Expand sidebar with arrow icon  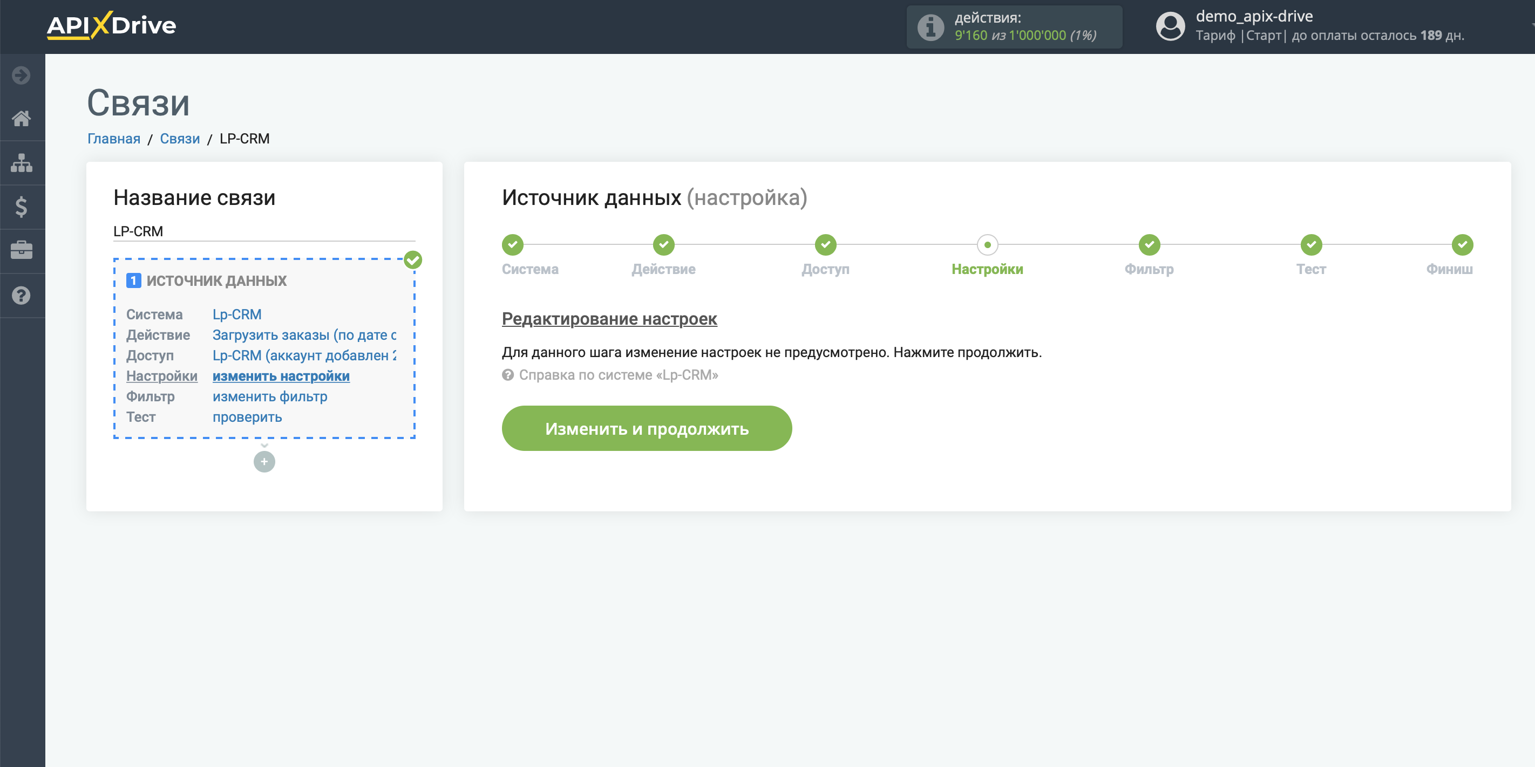point(22,75)
